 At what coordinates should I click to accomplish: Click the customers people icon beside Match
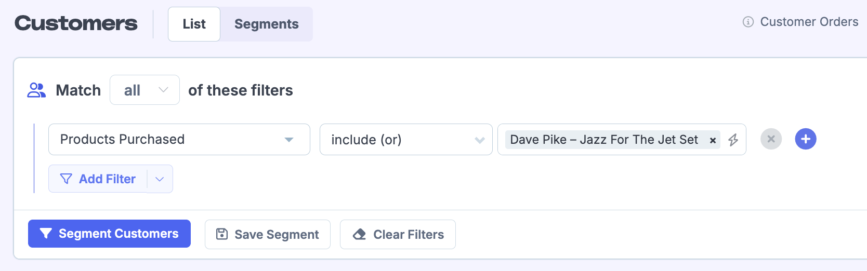(x=36, y=90)
